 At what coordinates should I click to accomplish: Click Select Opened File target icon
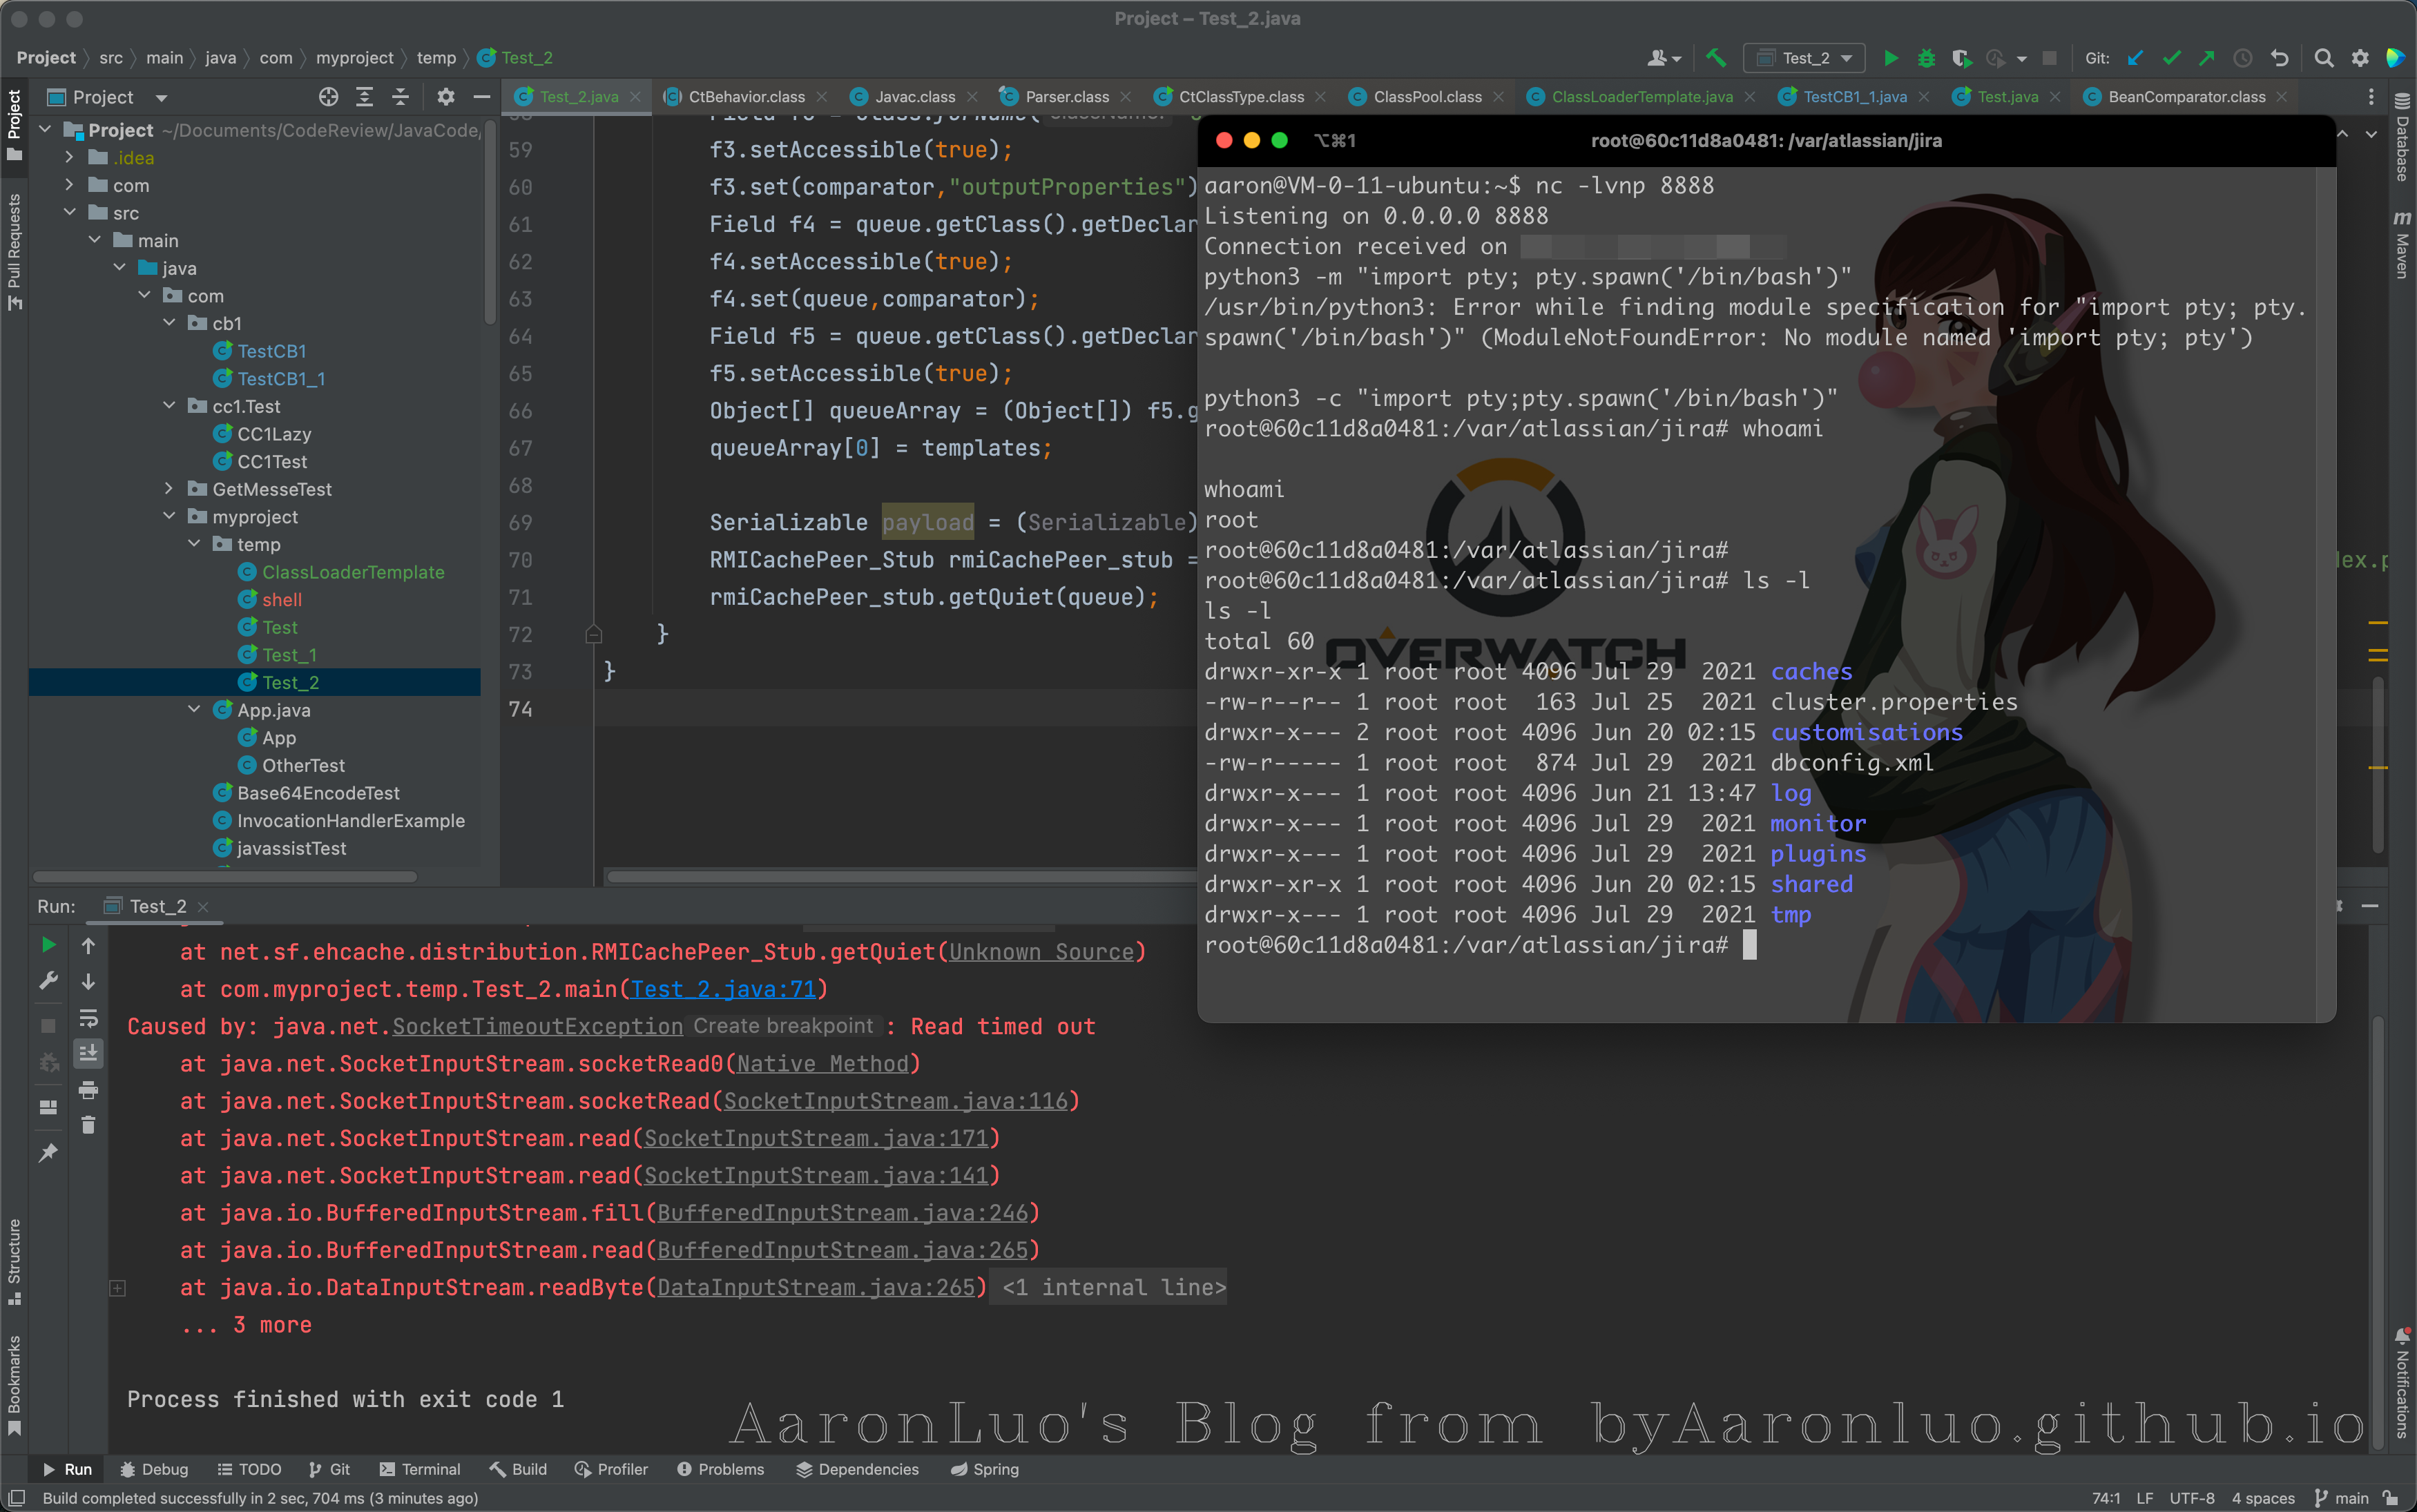328,97
